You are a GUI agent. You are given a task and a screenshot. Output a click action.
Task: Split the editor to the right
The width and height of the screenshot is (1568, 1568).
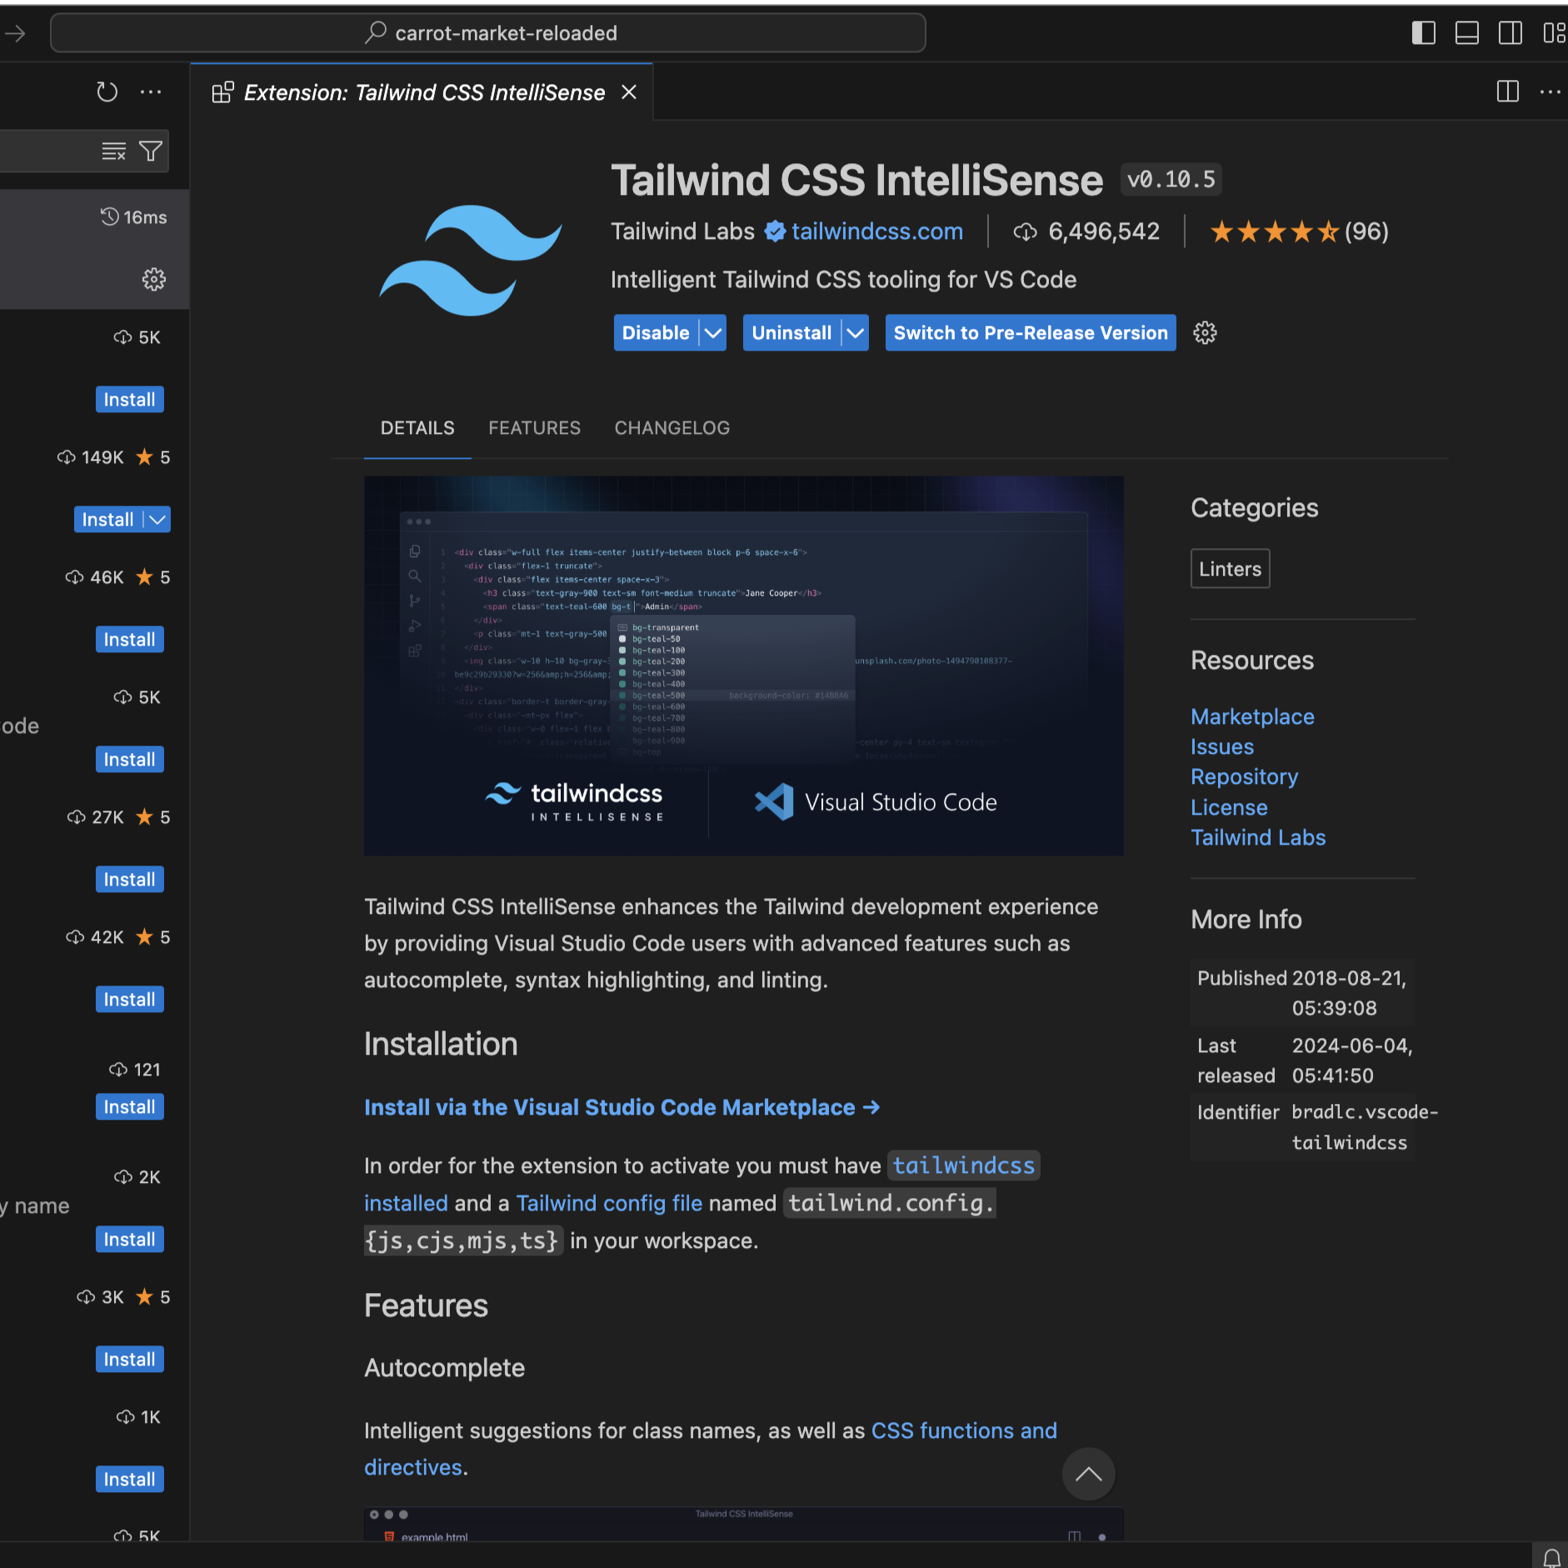click(x=1508, y=92)
